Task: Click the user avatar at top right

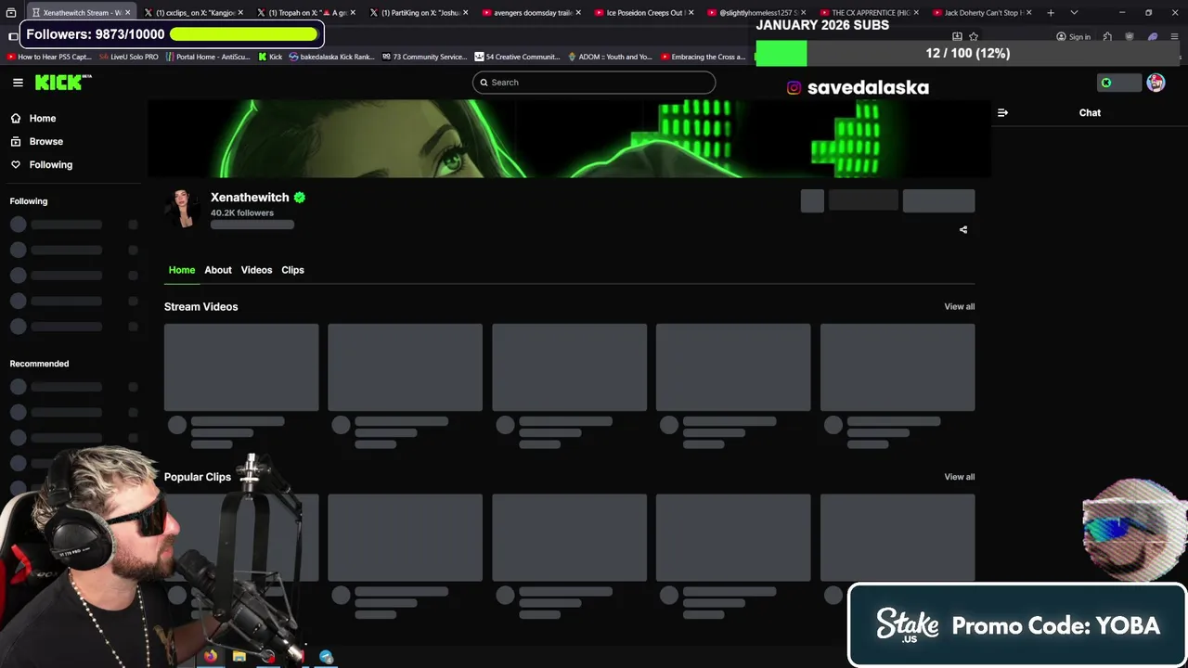Action: 1156,83
